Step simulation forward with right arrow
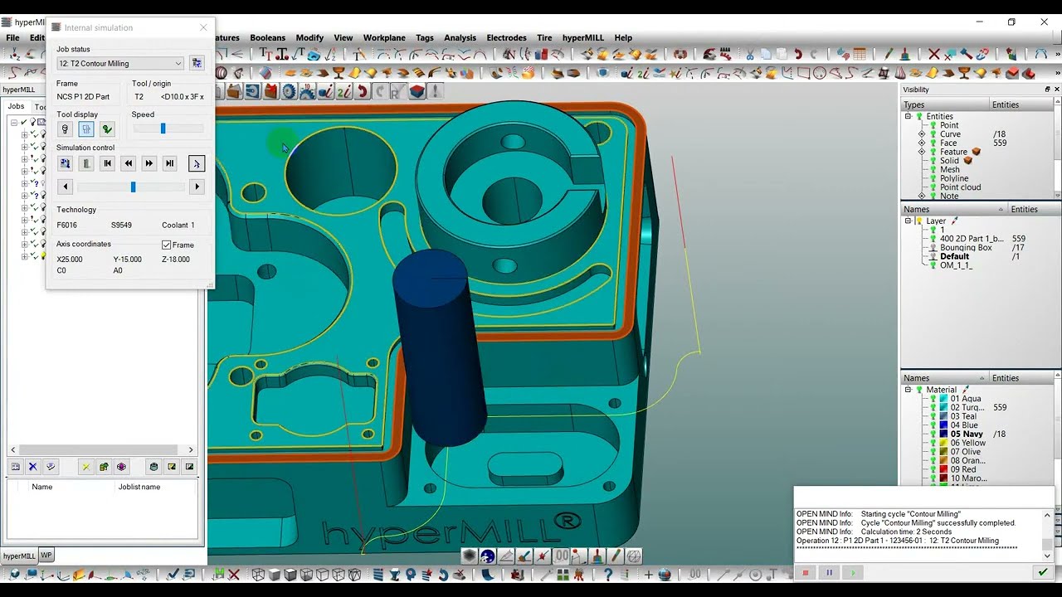The image size is (1062, 597). click(197, 187)
